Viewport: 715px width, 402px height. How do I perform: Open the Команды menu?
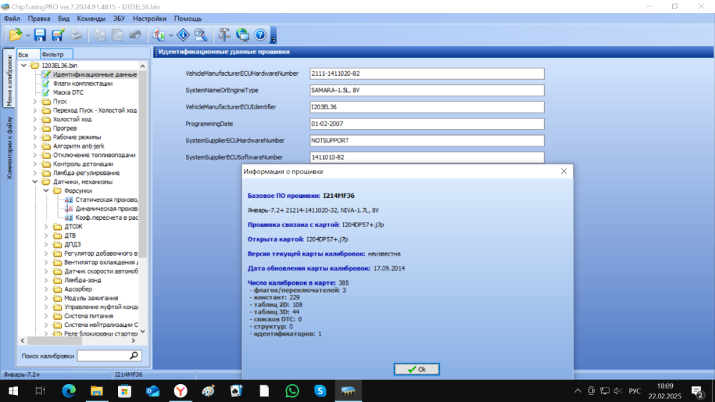92,19
